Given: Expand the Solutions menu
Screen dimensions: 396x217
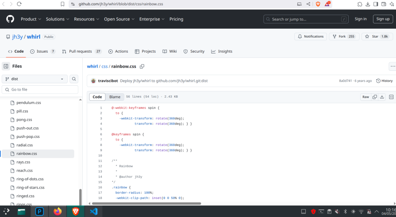Looking at the screenshot, I should [x=57, y=19].
